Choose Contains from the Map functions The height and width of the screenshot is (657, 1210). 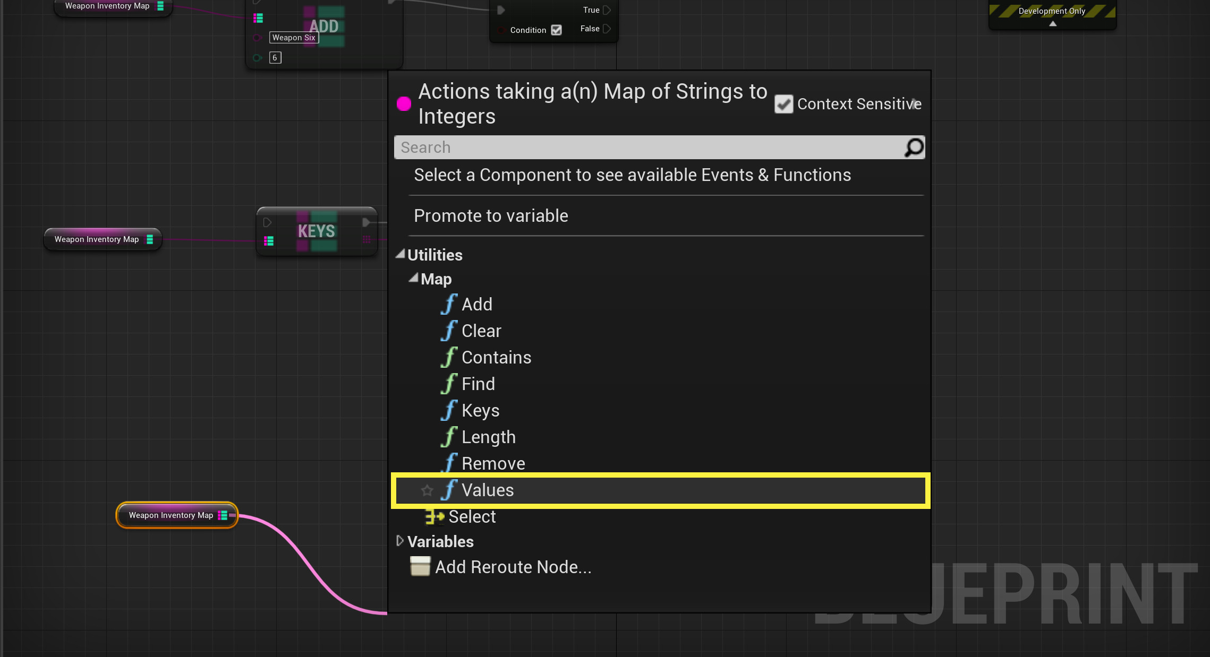coord(496,358)
